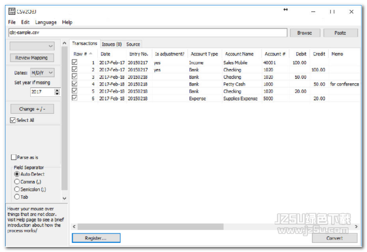
Task: Open the File menu
Action: click(12, 22)
